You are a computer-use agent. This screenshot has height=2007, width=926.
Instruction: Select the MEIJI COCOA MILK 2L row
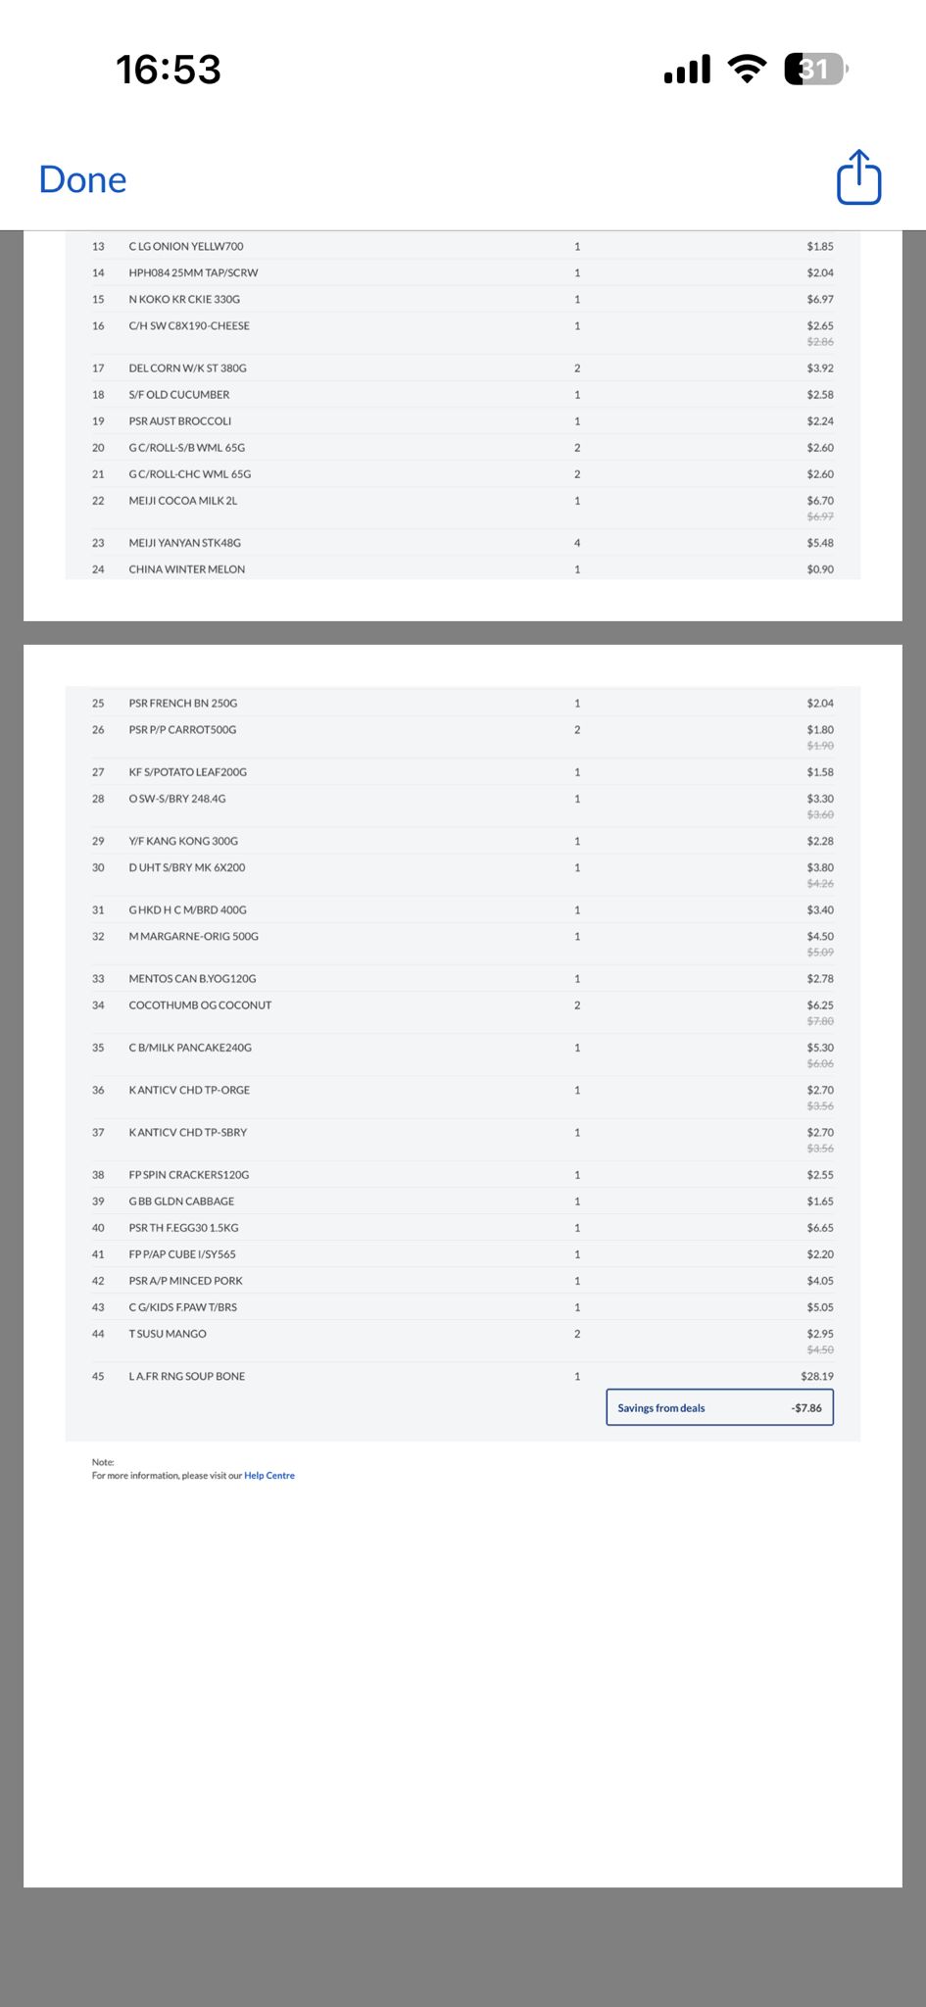point(463,507)
